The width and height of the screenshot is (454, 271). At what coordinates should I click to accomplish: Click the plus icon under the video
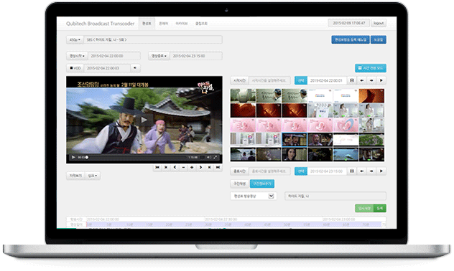(x=192, y=167)
